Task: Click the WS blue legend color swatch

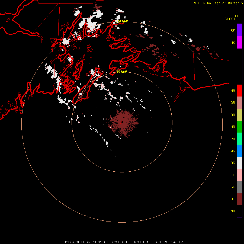Action: pos(239,151)
